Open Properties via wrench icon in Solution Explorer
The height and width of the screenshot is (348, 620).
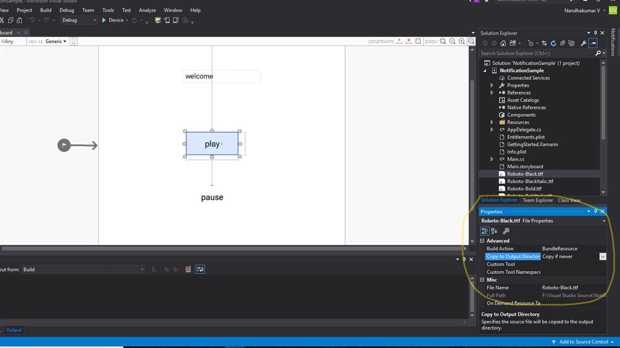click(x=584, y=43)
